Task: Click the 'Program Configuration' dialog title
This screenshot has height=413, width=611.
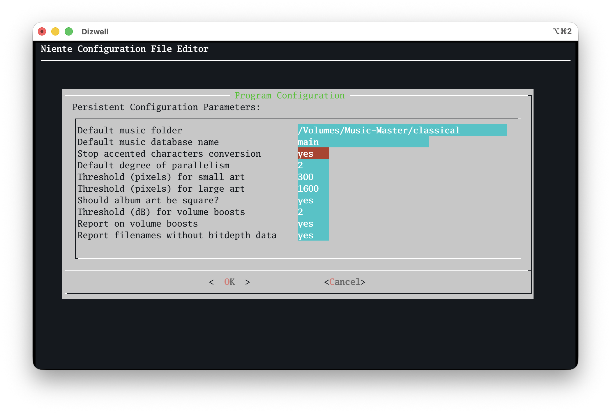Action: pyautogui.click(x=290, y=95)
